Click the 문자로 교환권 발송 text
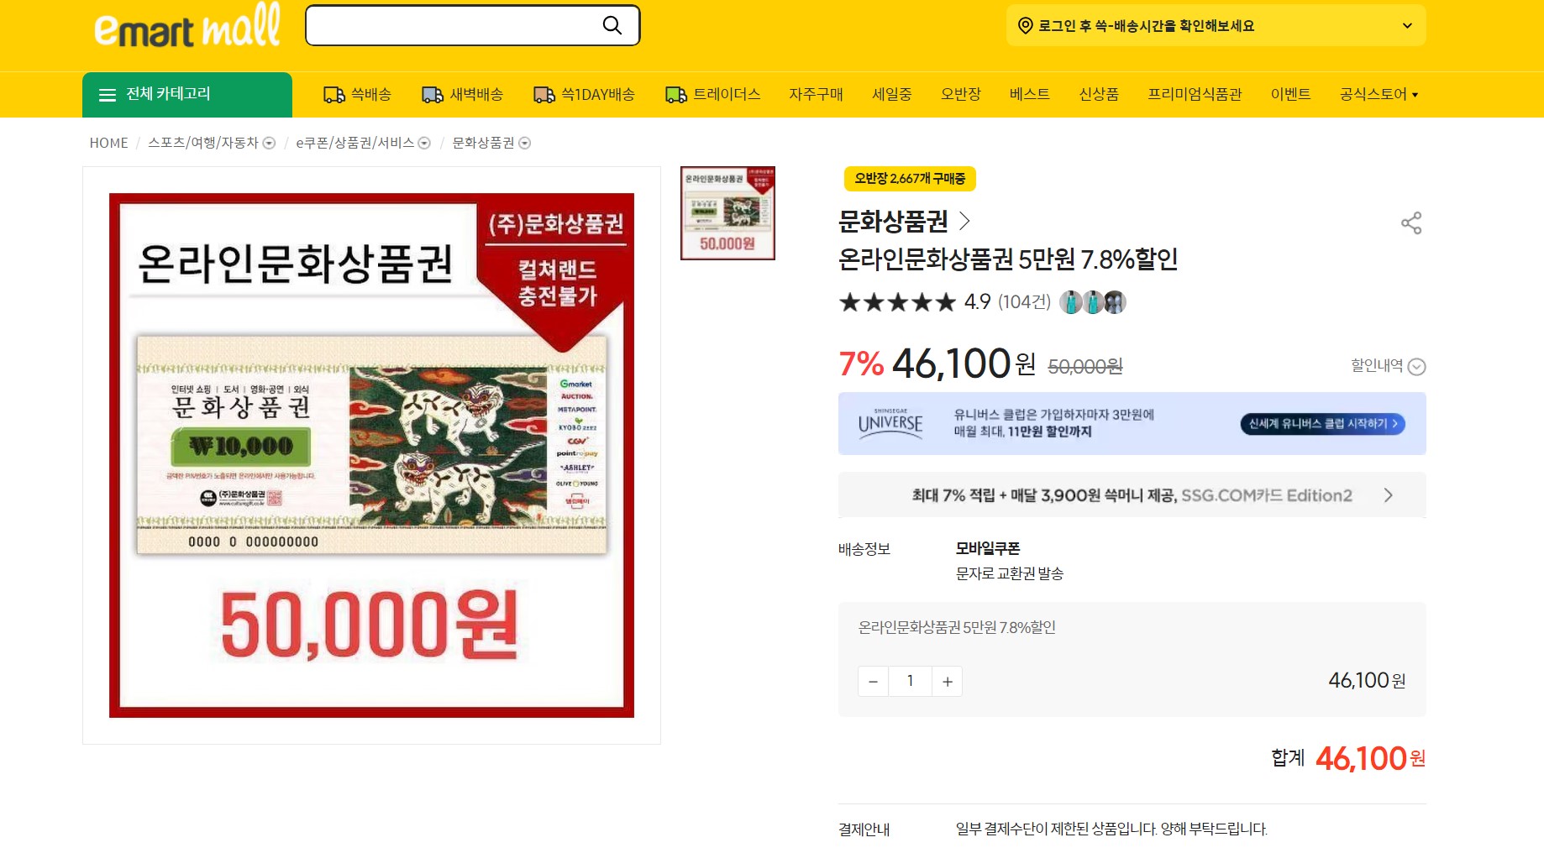Screen dimensions: 1544x853 click(x=1010, y=574)
